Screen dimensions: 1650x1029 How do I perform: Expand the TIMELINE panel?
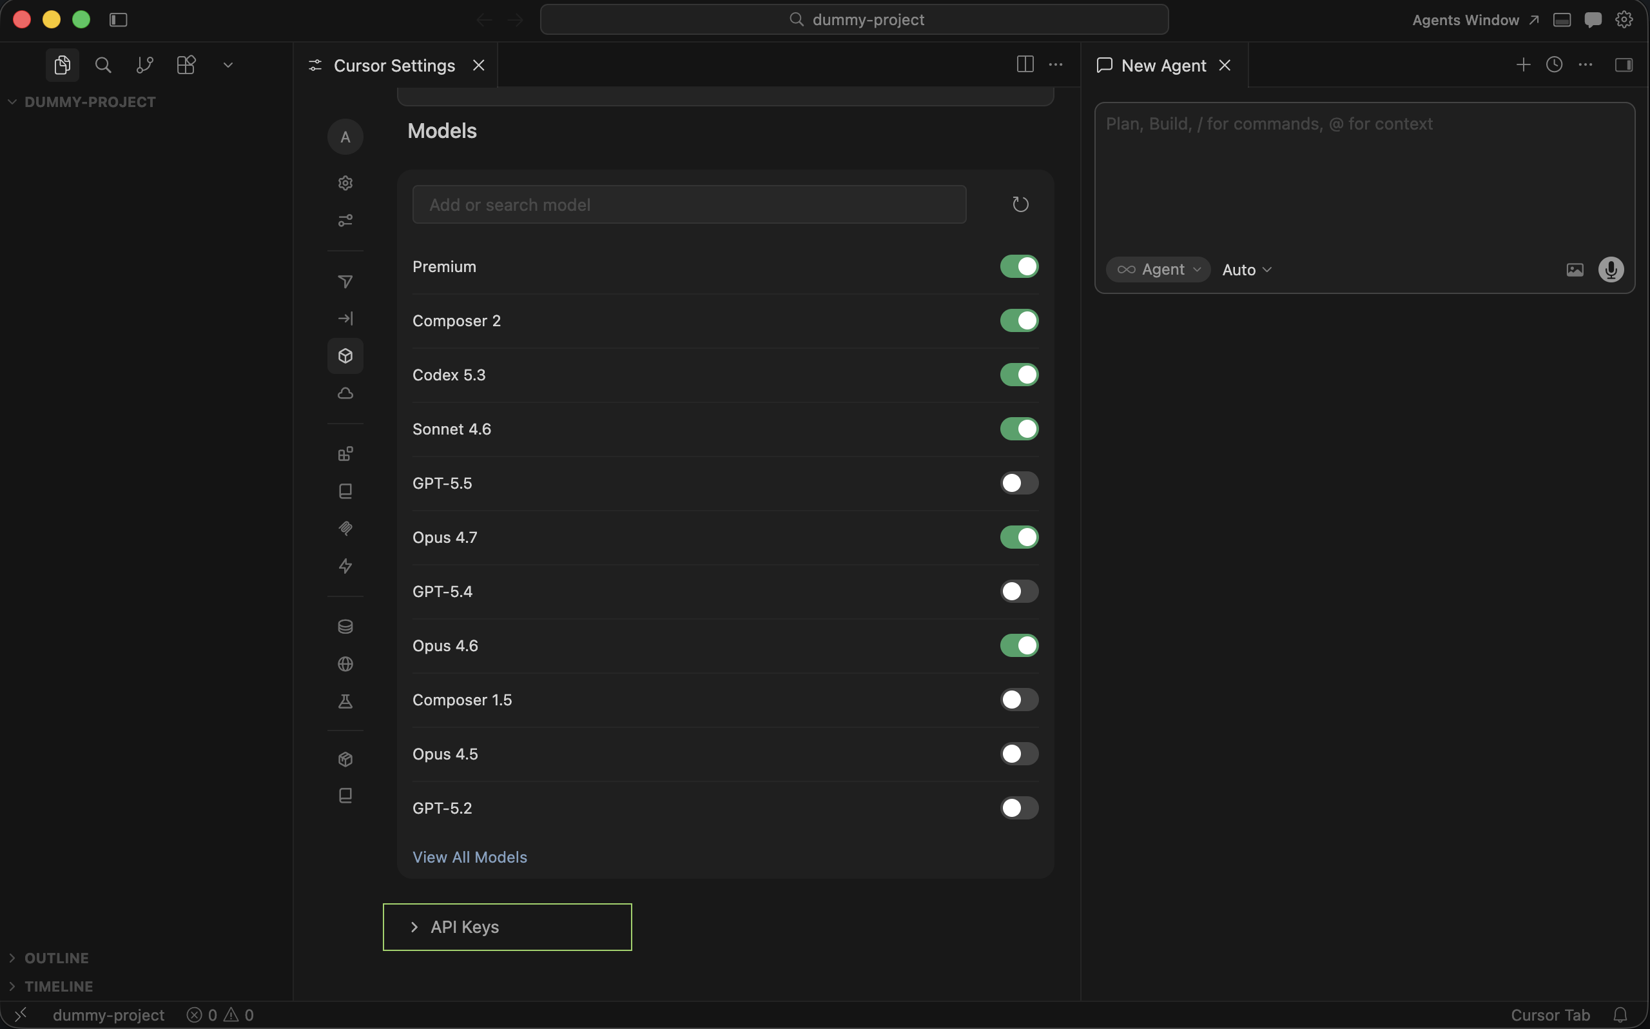click(50, 986)
